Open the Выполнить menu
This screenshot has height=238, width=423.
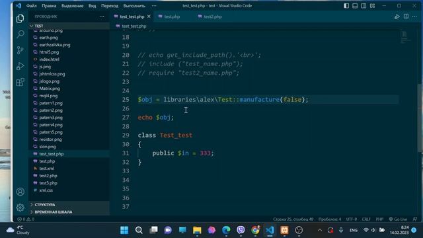tap(134, 6)
